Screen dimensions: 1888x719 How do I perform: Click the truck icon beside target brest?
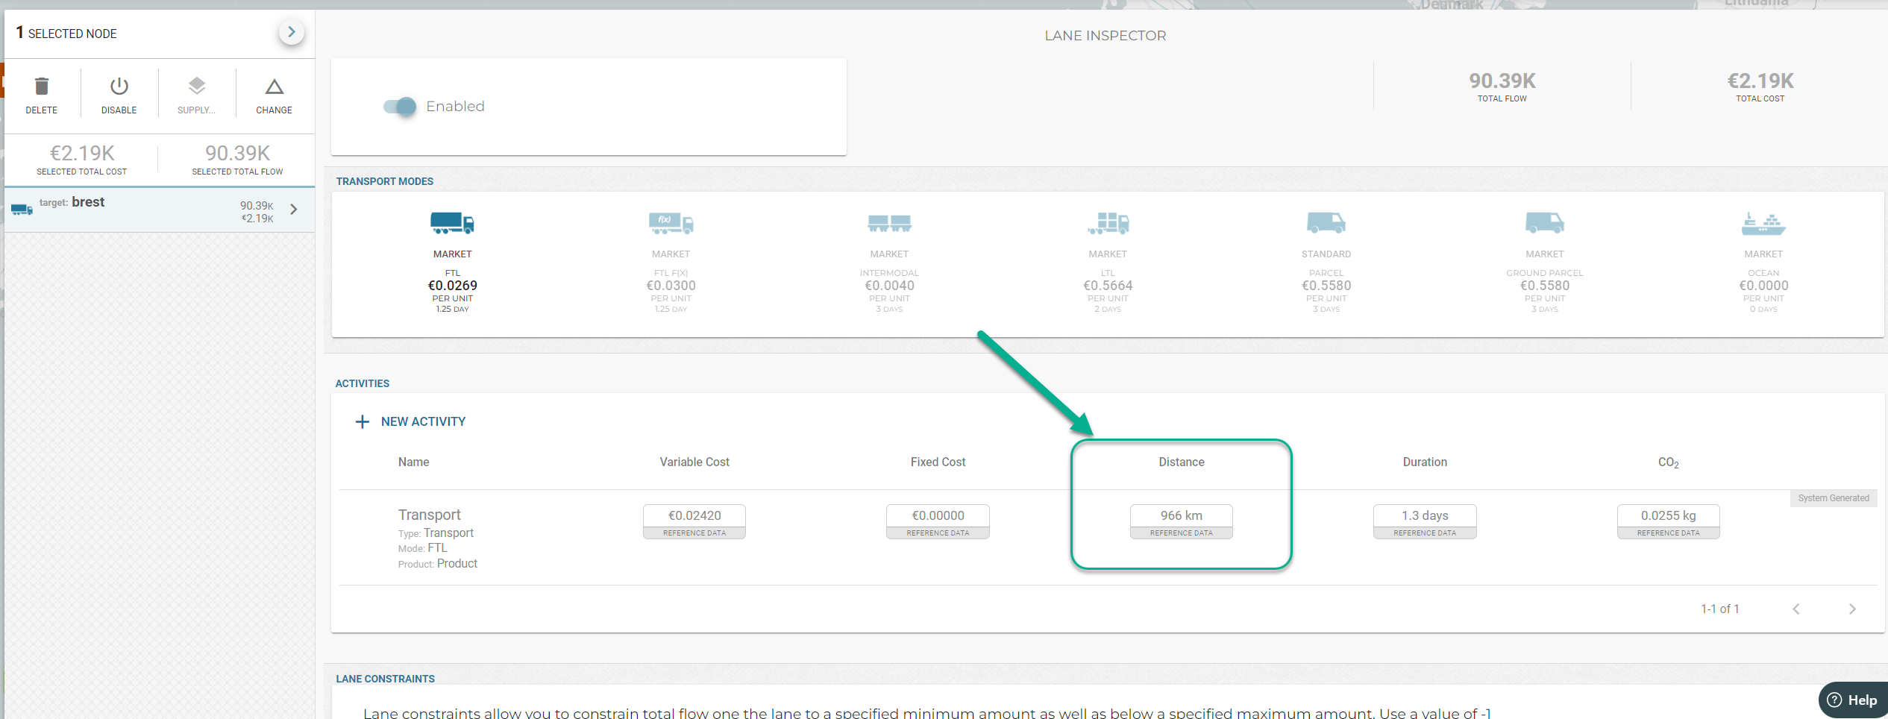point(22,210)
